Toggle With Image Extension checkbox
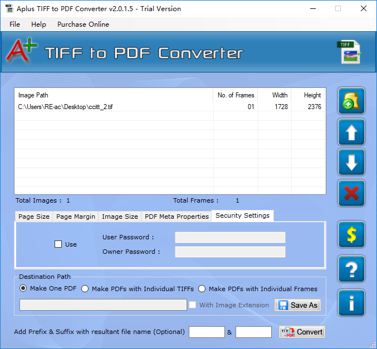This screenshot has height=349, width=377. 192,305
